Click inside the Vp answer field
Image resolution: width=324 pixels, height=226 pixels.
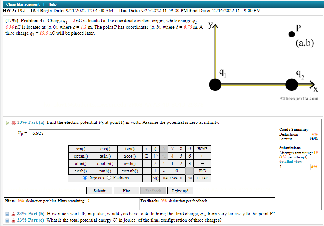point(64,133)
